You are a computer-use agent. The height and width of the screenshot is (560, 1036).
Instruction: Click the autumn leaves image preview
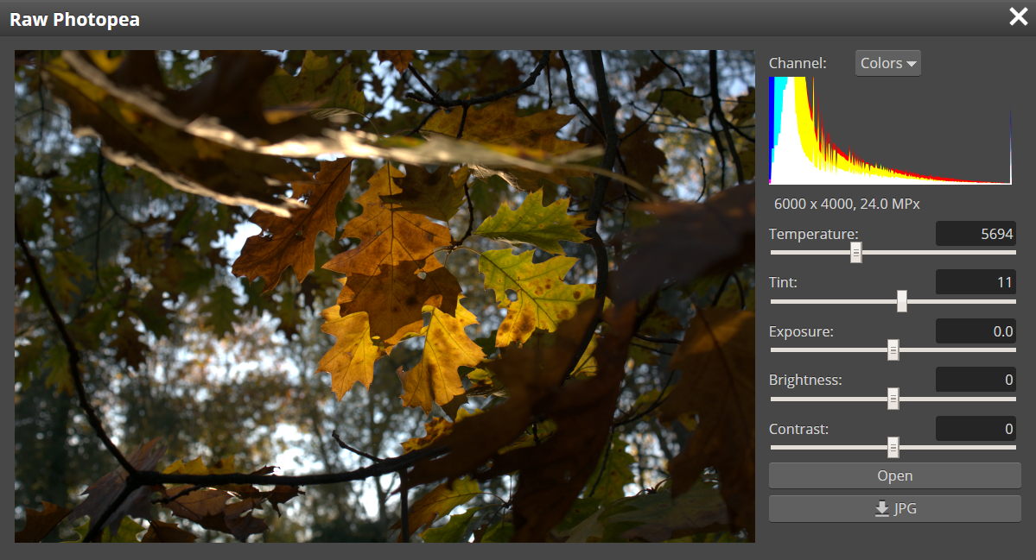tap(385, 296)
